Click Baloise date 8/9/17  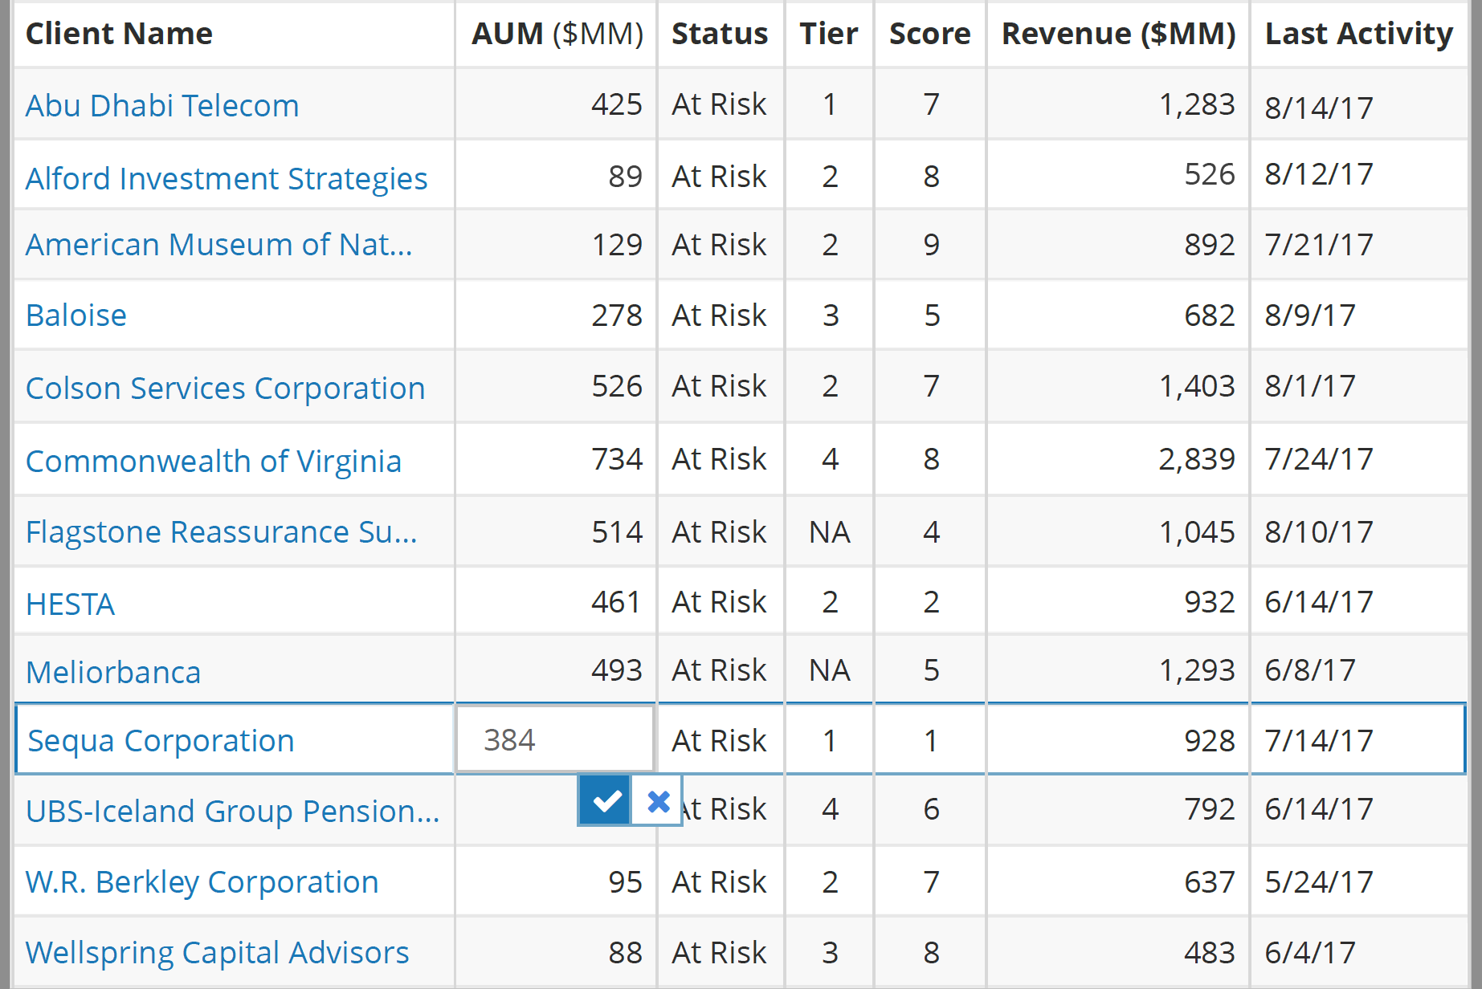point(1310,315)
